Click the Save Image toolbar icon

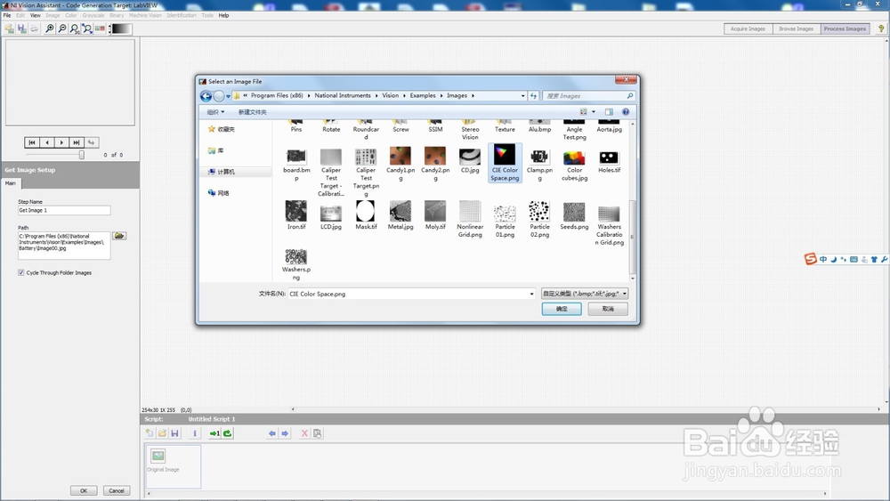point(21,28)
